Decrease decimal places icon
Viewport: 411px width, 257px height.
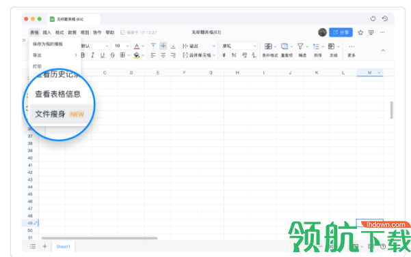[254, 55]
